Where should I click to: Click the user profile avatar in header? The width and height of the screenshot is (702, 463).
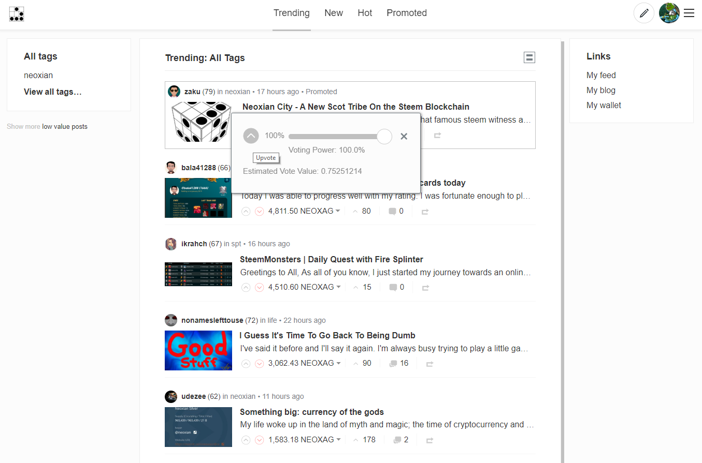(669, 13)
